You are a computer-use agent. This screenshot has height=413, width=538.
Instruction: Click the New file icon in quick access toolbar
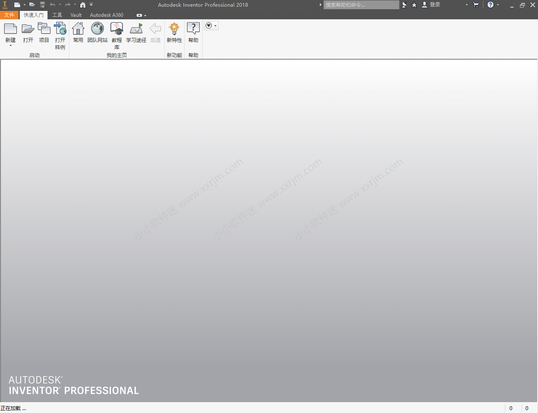[x=17, y=5]
